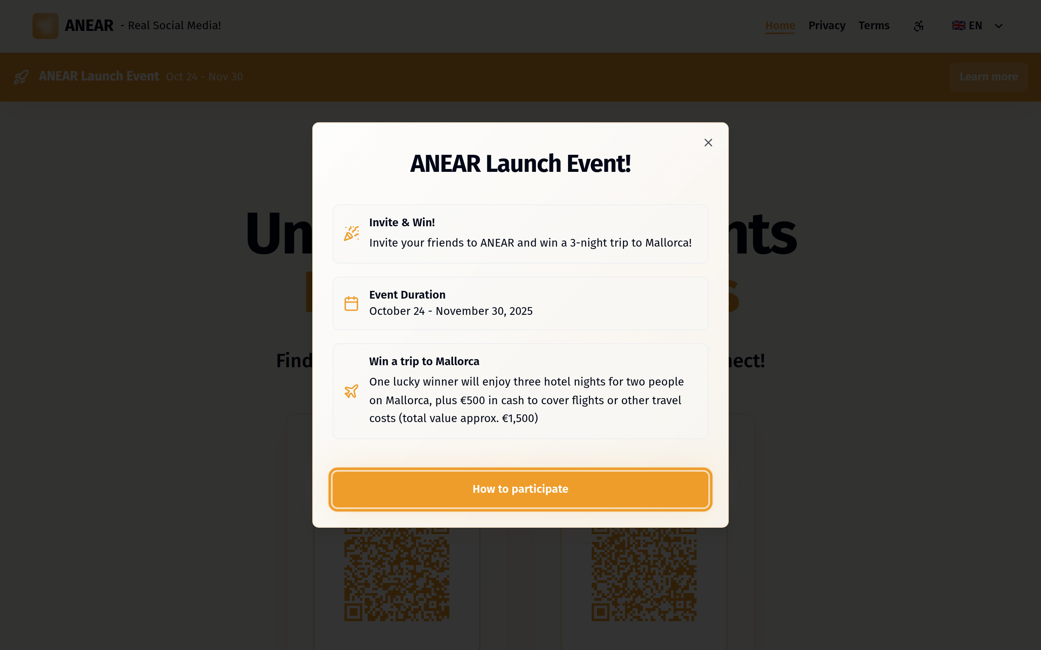Expand the EN language dropdown chevron

point(998,26)
